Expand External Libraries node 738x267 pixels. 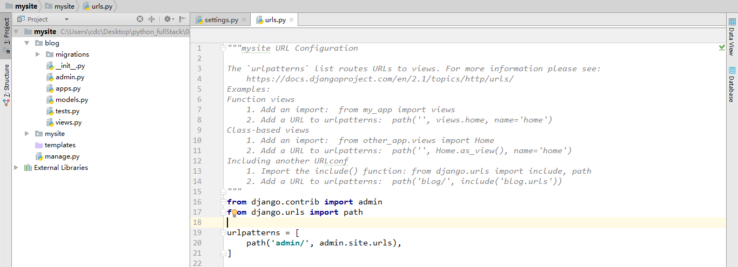click(16, 168)
